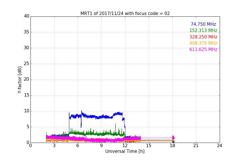The height and width of the screenshot is (163, 244).
Task: Click the y-axis tick value 35
Action: pos(27,32)
